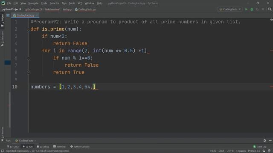
Task: Click the tool windows quick-access icon in status bar
Action: point(3,151)
